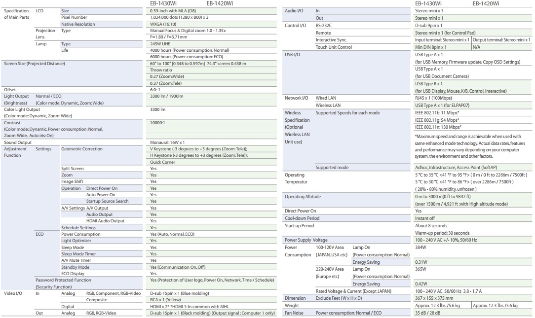The width and height of the screenshot is (535, 318).
Task: Select the 'USB Type B x 1' value
Action: coord(429,84)
